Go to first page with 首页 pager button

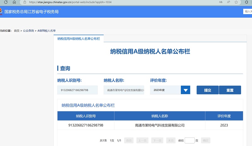129,141
